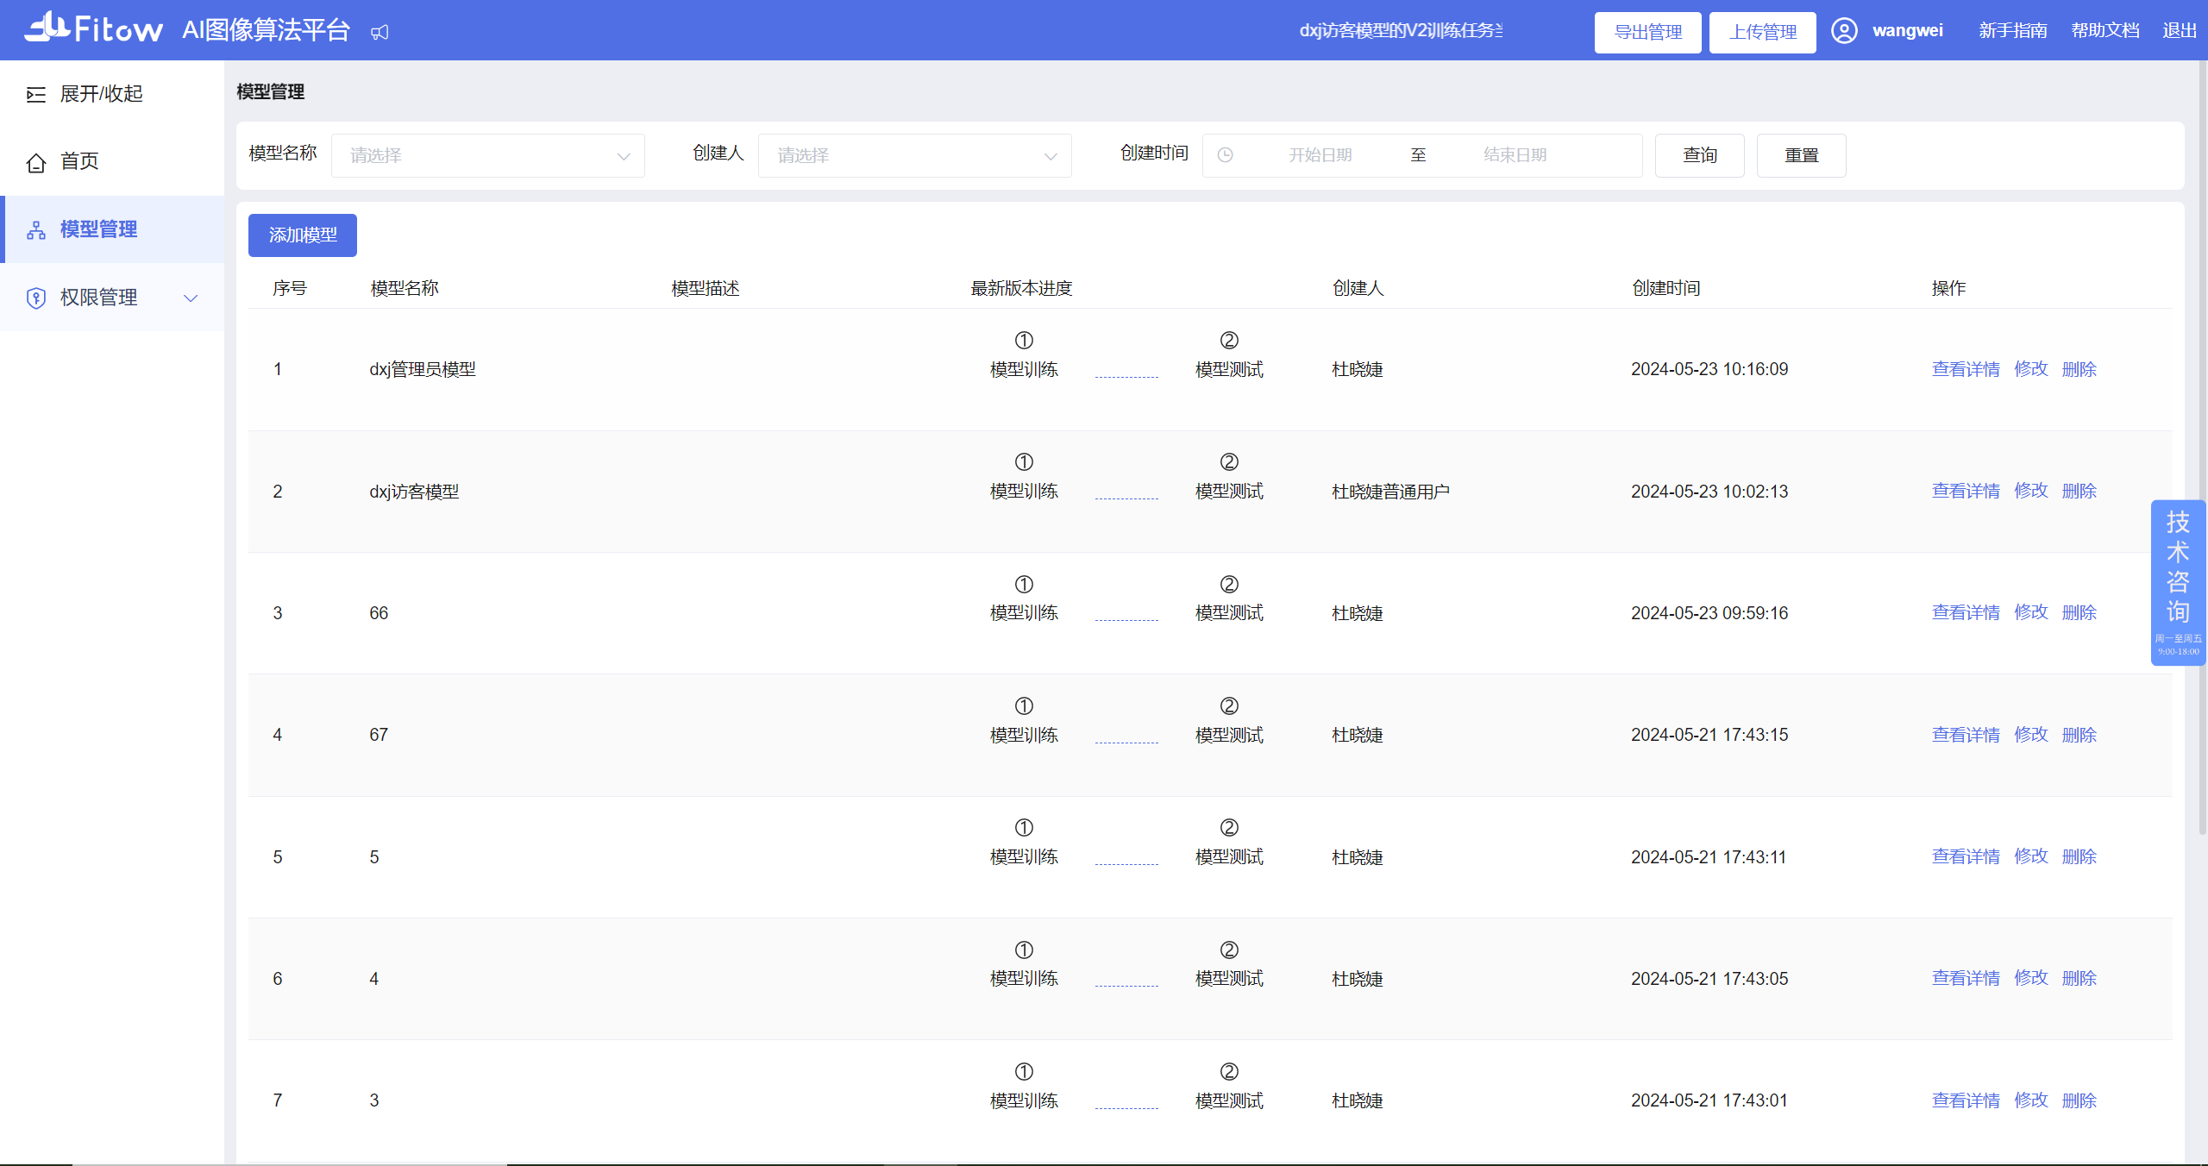Click 模型测试 label in row 5
Viewport: 2208px width, 1166px height.
1229,856
